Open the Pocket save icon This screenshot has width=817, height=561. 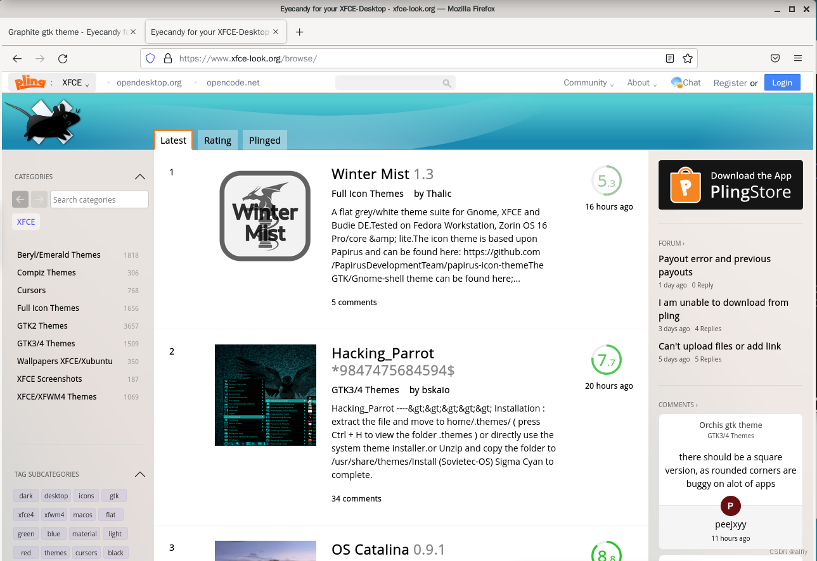tap(775, 58)
